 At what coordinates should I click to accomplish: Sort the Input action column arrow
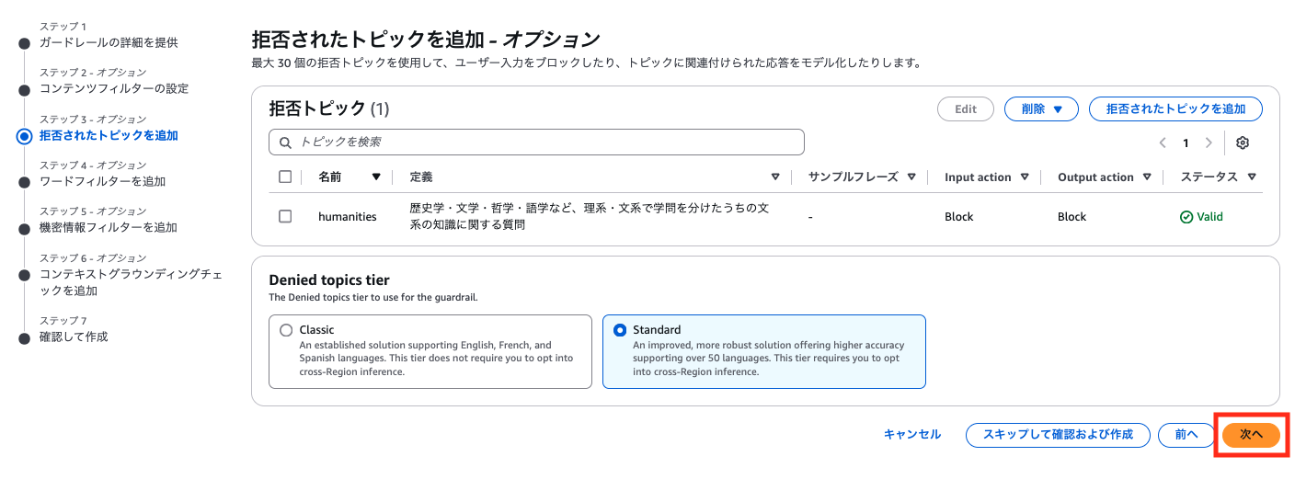click(1025, 177)
